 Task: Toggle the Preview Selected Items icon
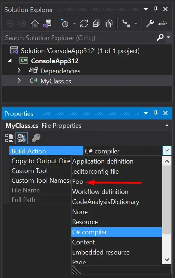[x=162, y=23]
